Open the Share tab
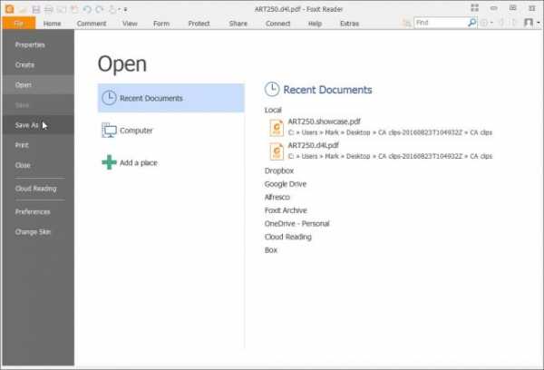The width and height of the screenshot is (544, 370). [238, 24]
